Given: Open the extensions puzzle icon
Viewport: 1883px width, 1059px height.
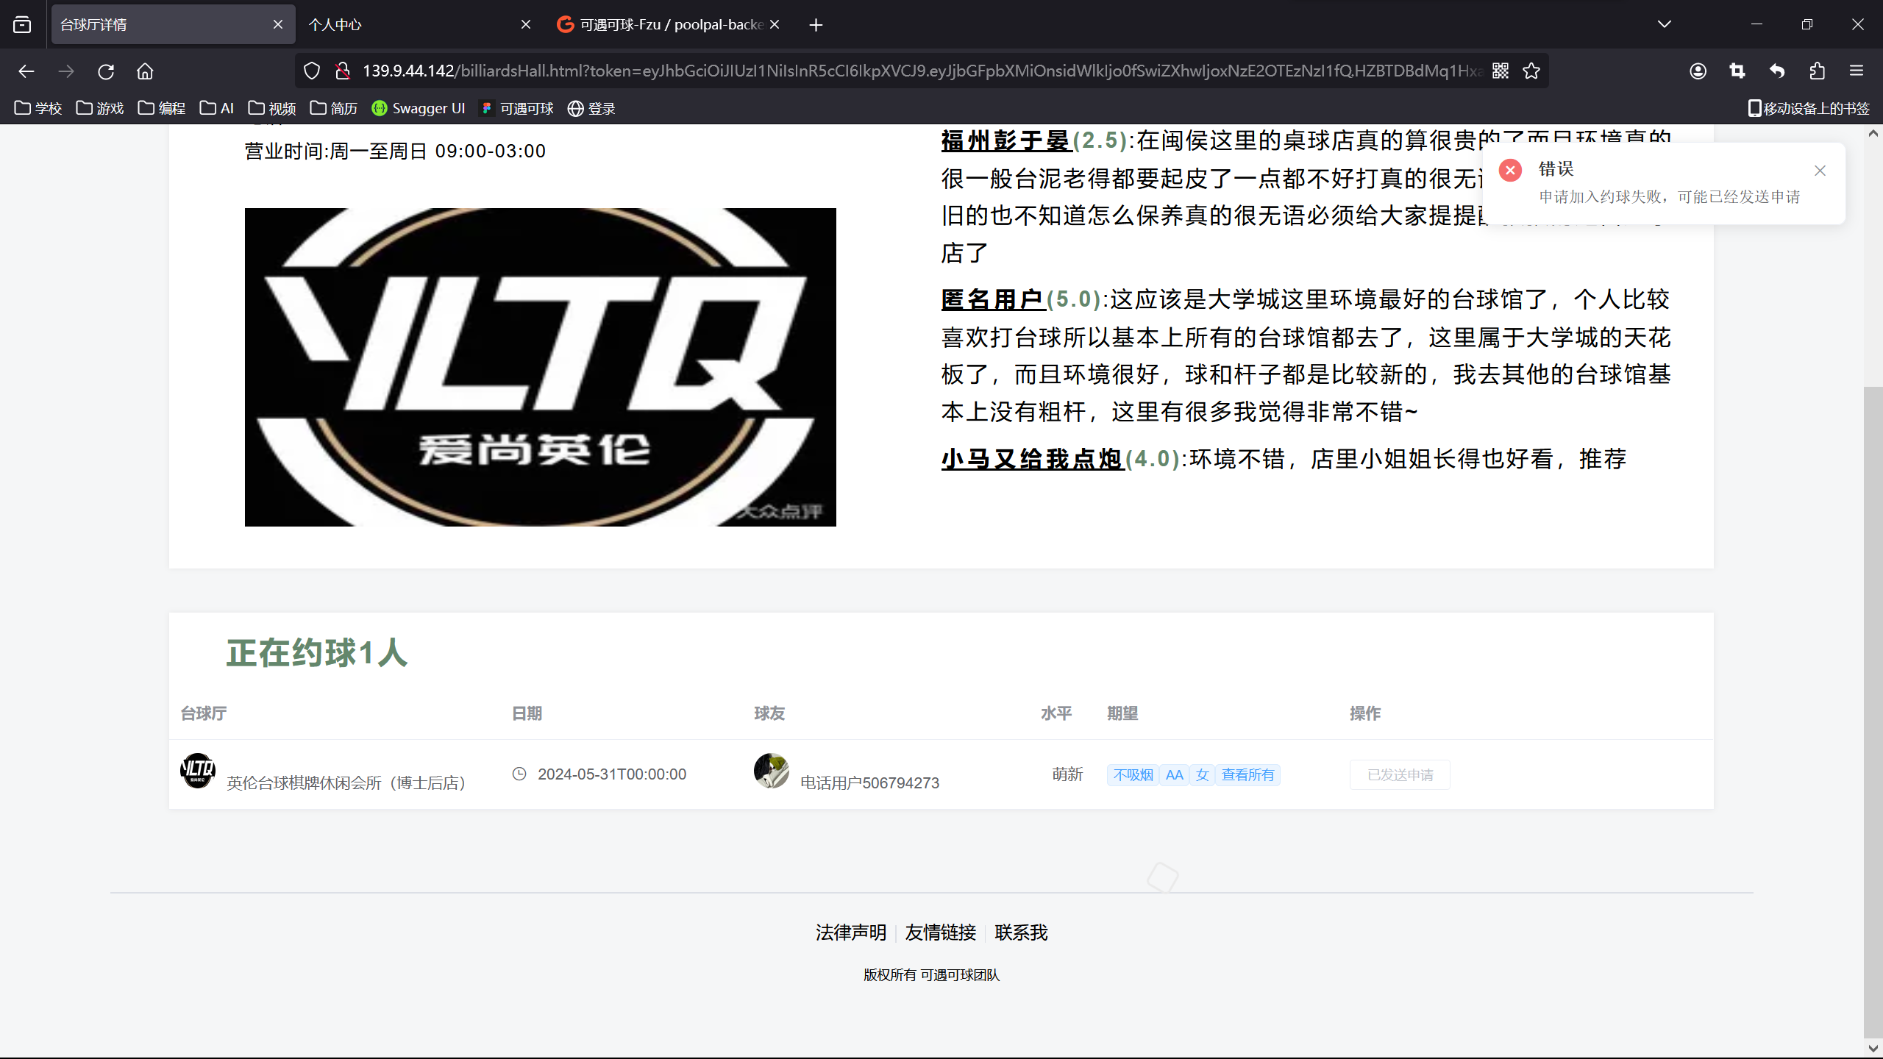Looking at the screenshot, I should (1817, 71).
